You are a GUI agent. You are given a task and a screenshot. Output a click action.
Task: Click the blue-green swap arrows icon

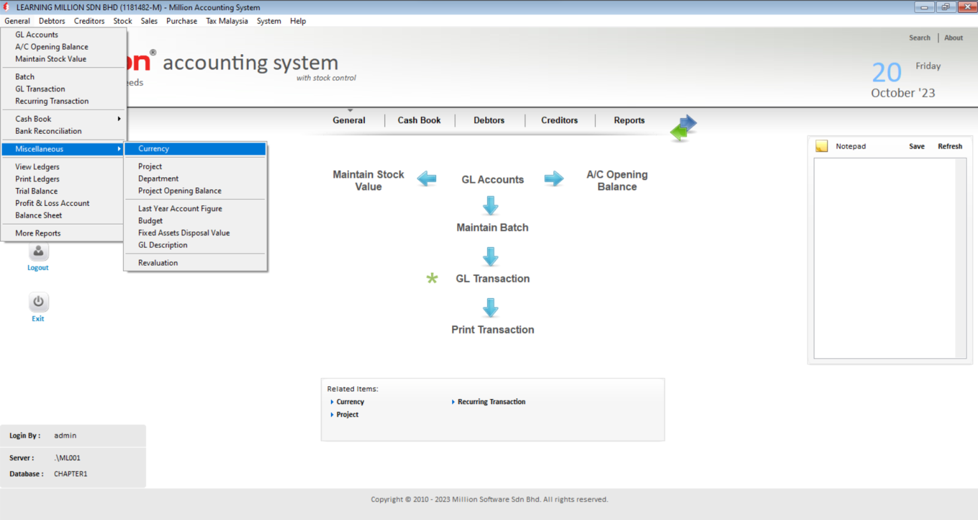click(683, 127)
